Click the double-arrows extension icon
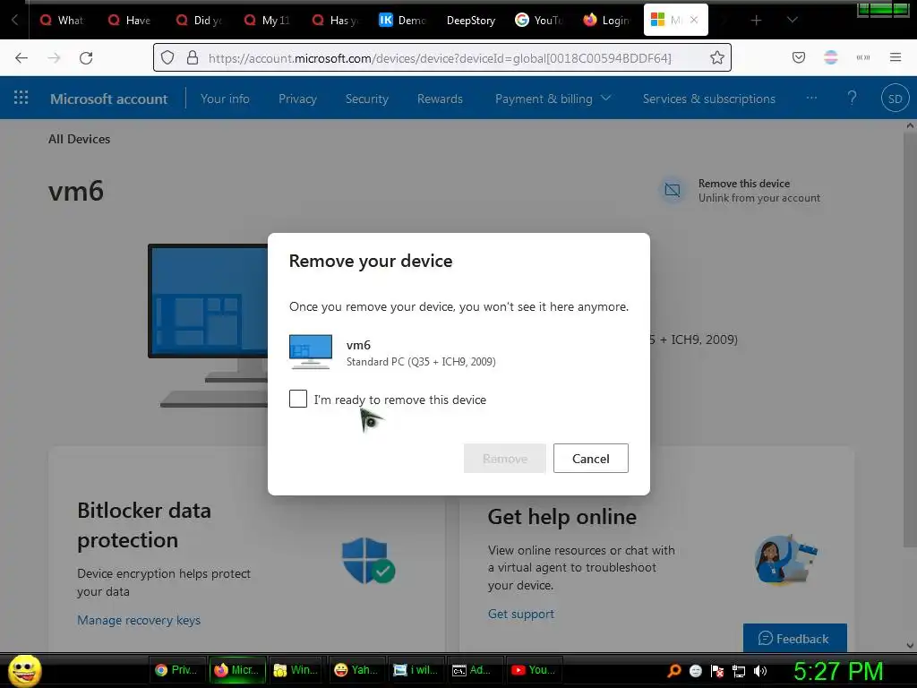Image resolution: width=917 pixels, height=688 pixels. (862, 57)
